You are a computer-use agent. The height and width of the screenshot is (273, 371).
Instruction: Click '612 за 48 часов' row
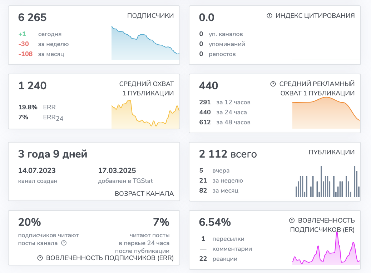tap(225, 122)
